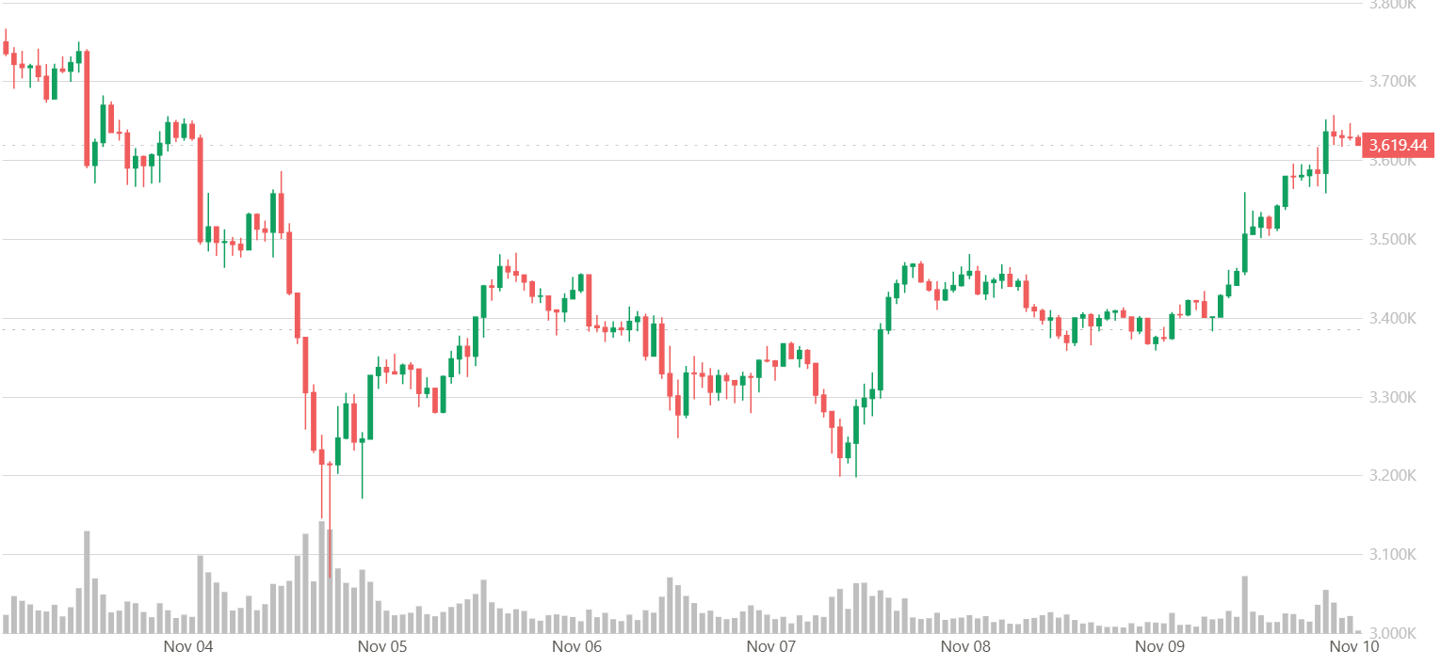The image size is (1441, 666).
Task: Click the tallest gray volume bar
Action: click(x=321, y=576)
